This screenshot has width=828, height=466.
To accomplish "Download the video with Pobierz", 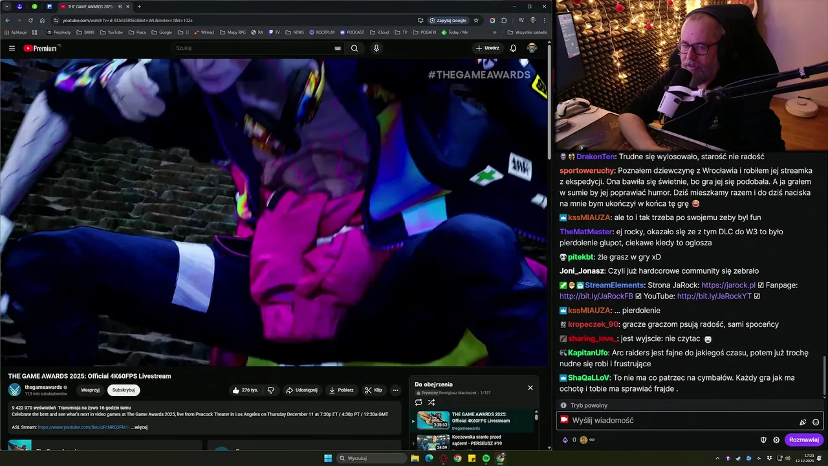I will click(341, 390).
